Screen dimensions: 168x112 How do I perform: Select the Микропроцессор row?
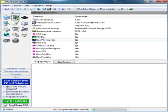(x=99, y=28)
